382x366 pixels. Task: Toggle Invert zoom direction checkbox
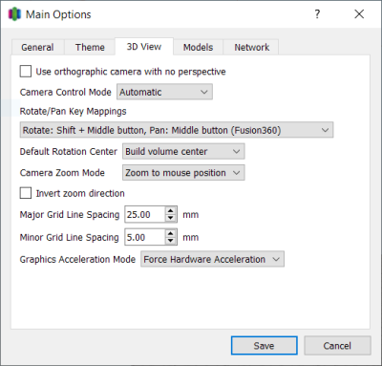[x=26, y=193]
